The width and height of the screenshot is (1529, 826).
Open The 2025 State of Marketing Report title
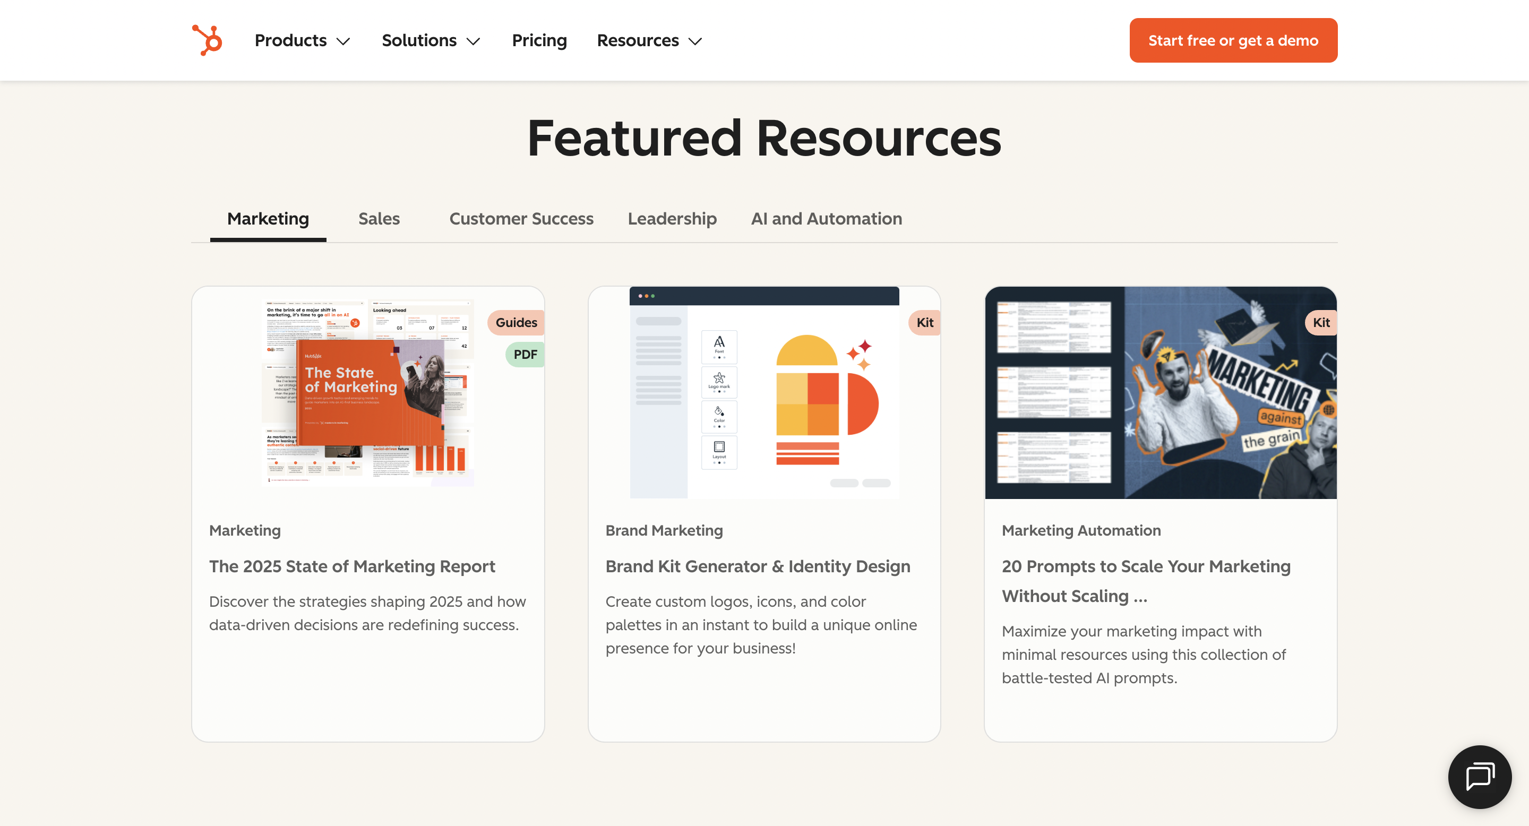352,566
